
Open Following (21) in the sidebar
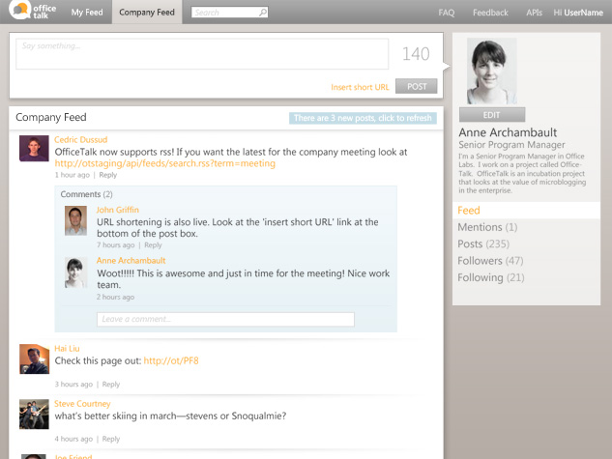coord(491,277)
